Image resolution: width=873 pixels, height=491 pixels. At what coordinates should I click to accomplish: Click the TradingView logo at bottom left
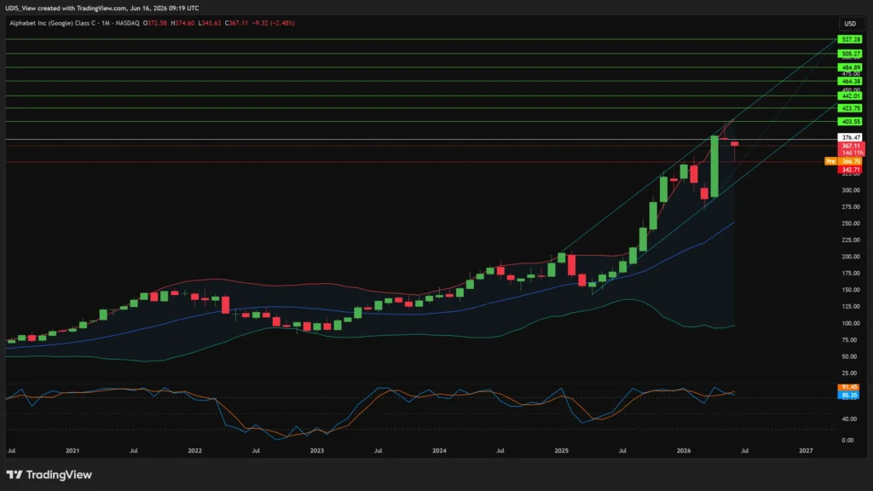49,475
